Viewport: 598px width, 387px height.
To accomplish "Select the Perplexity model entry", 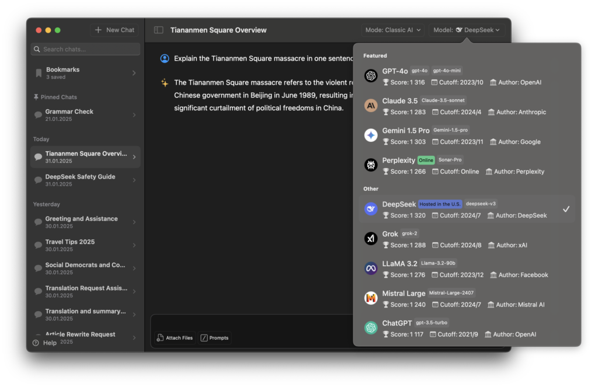I will coord(467,165).
